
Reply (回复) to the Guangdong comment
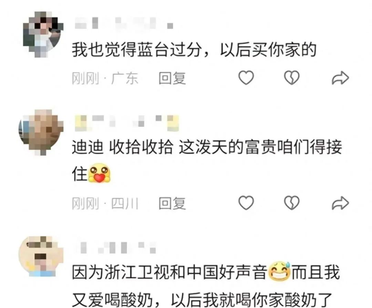[172, 78]
